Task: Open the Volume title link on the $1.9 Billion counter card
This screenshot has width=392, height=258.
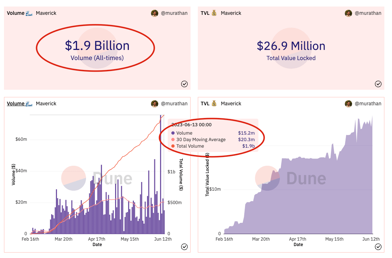Action: (x=16, y=13)
